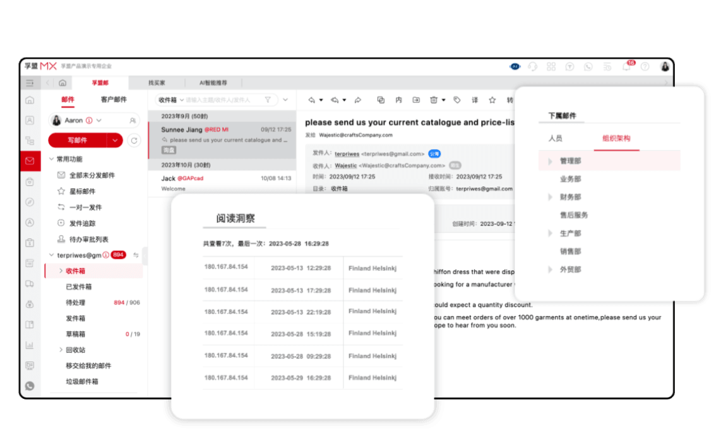Expand the 管理部 department in the org tree
The image size is (721, 443).
pyautogui.click(x=550, y=161)
